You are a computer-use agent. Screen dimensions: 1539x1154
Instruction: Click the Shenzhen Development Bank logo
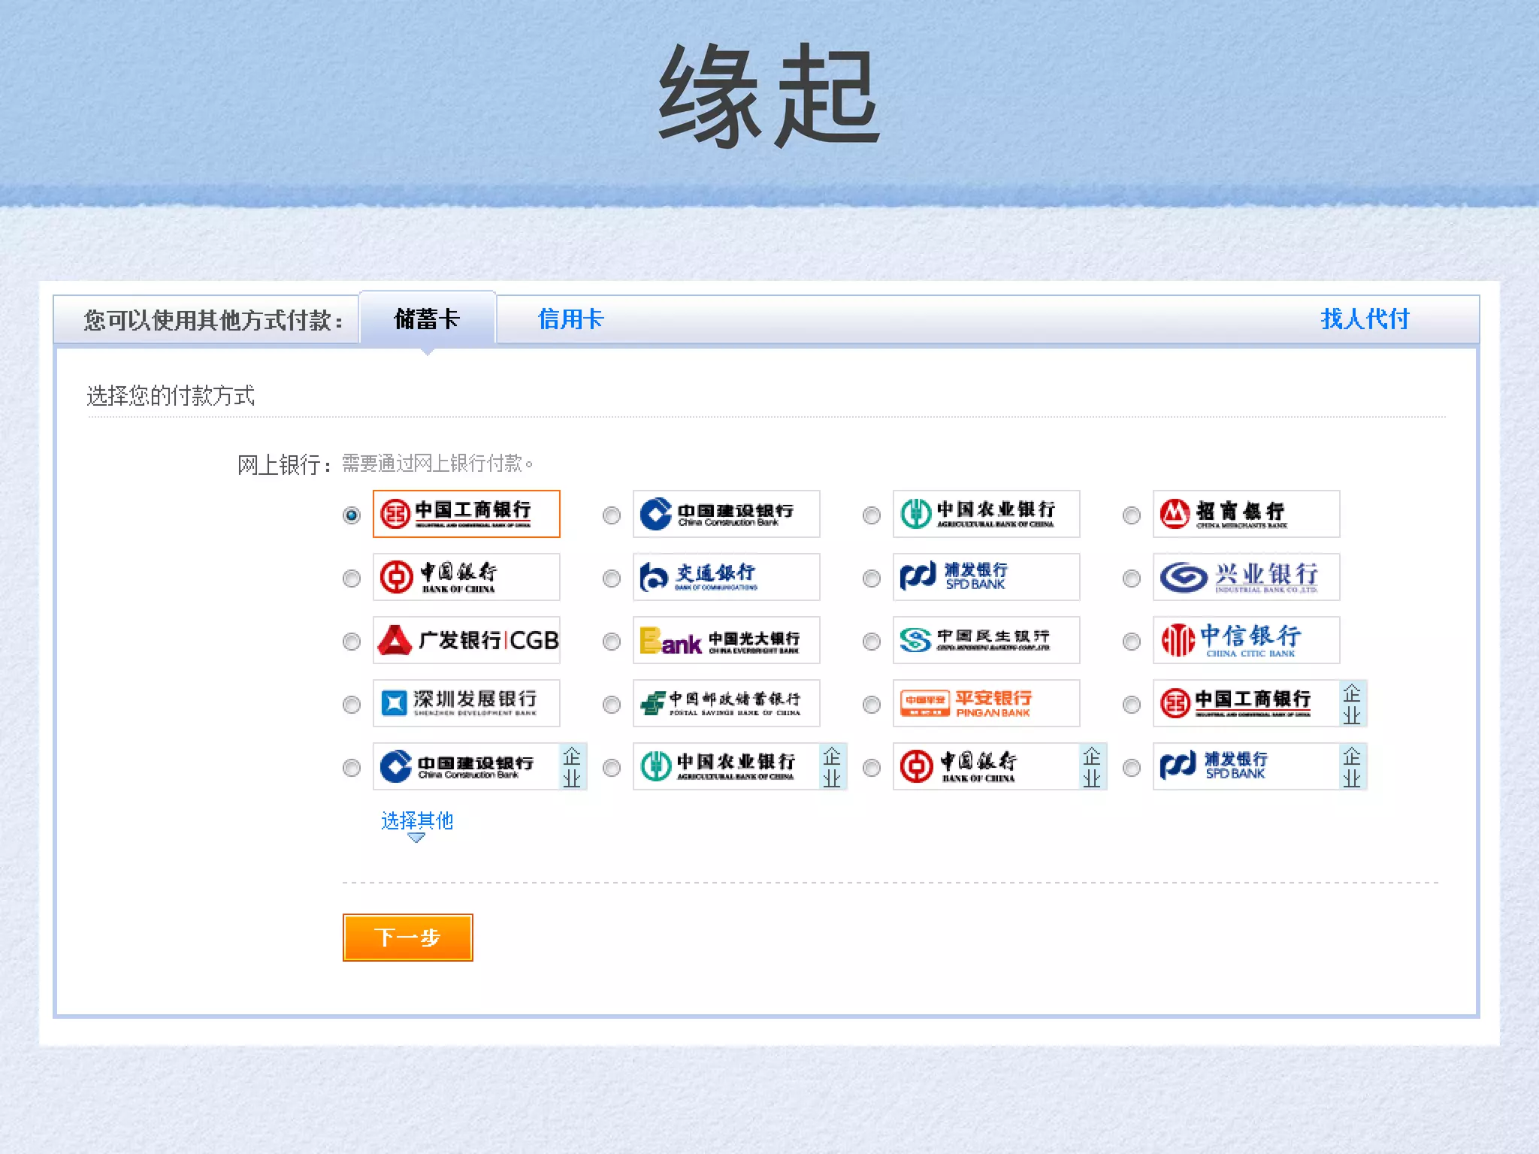(x=466, y=703)
